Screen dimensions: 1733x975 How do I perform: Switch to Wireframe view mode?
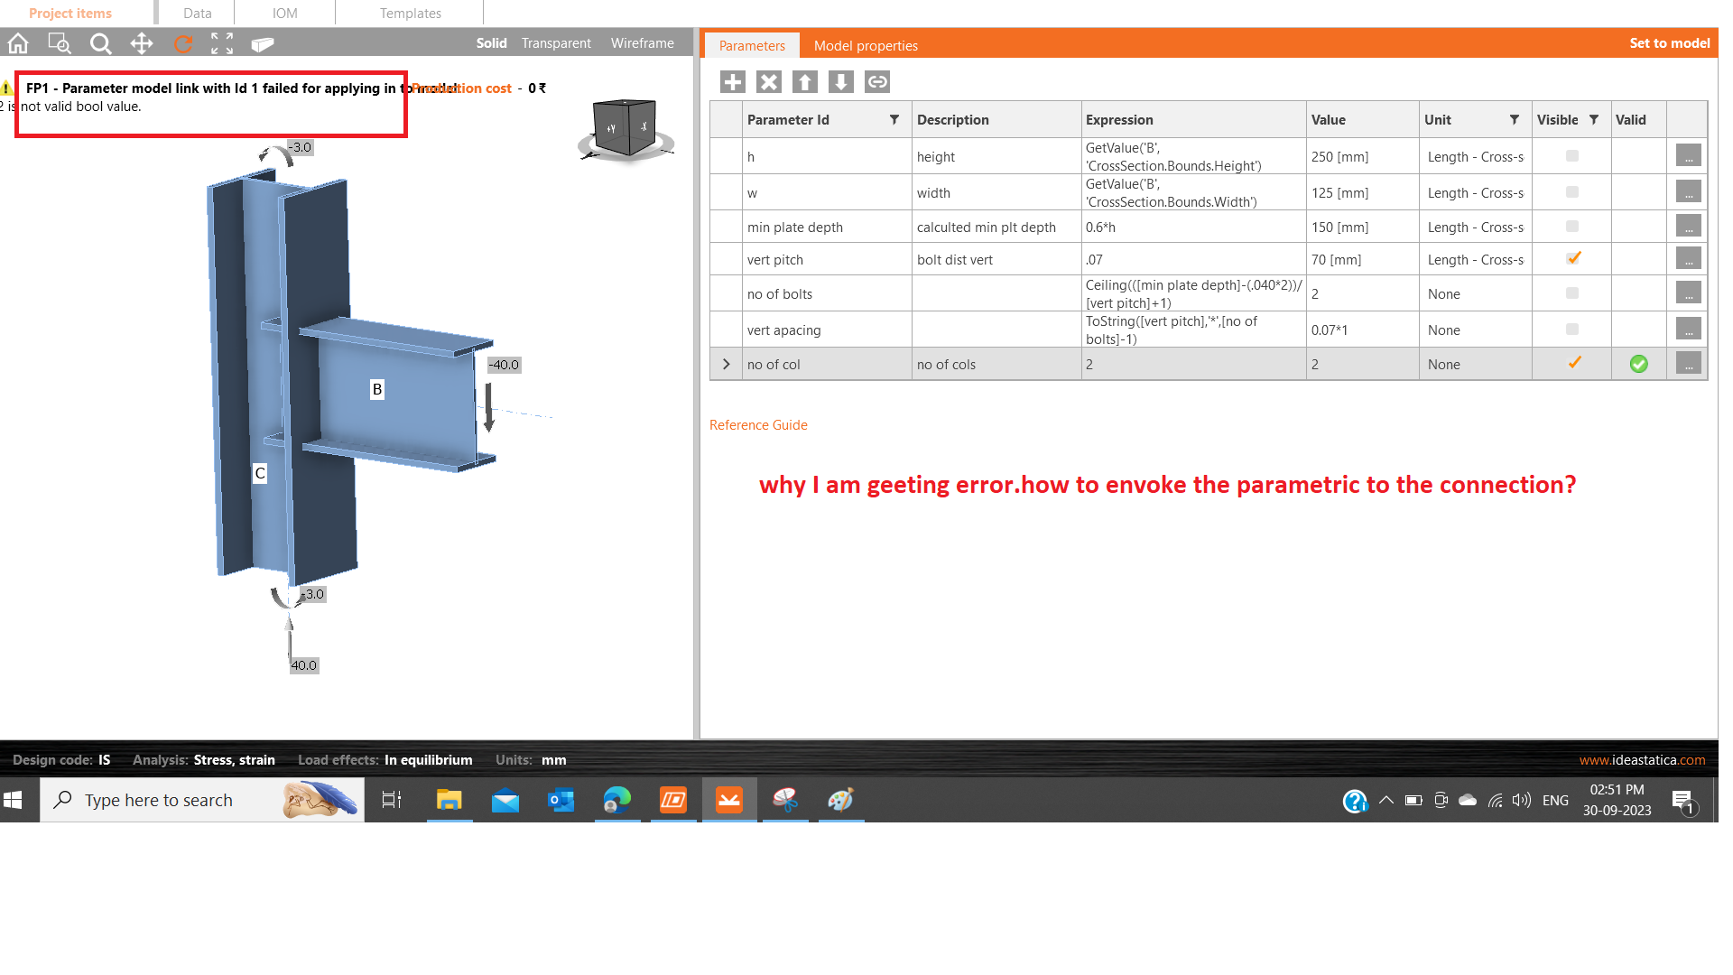[642, 43]
